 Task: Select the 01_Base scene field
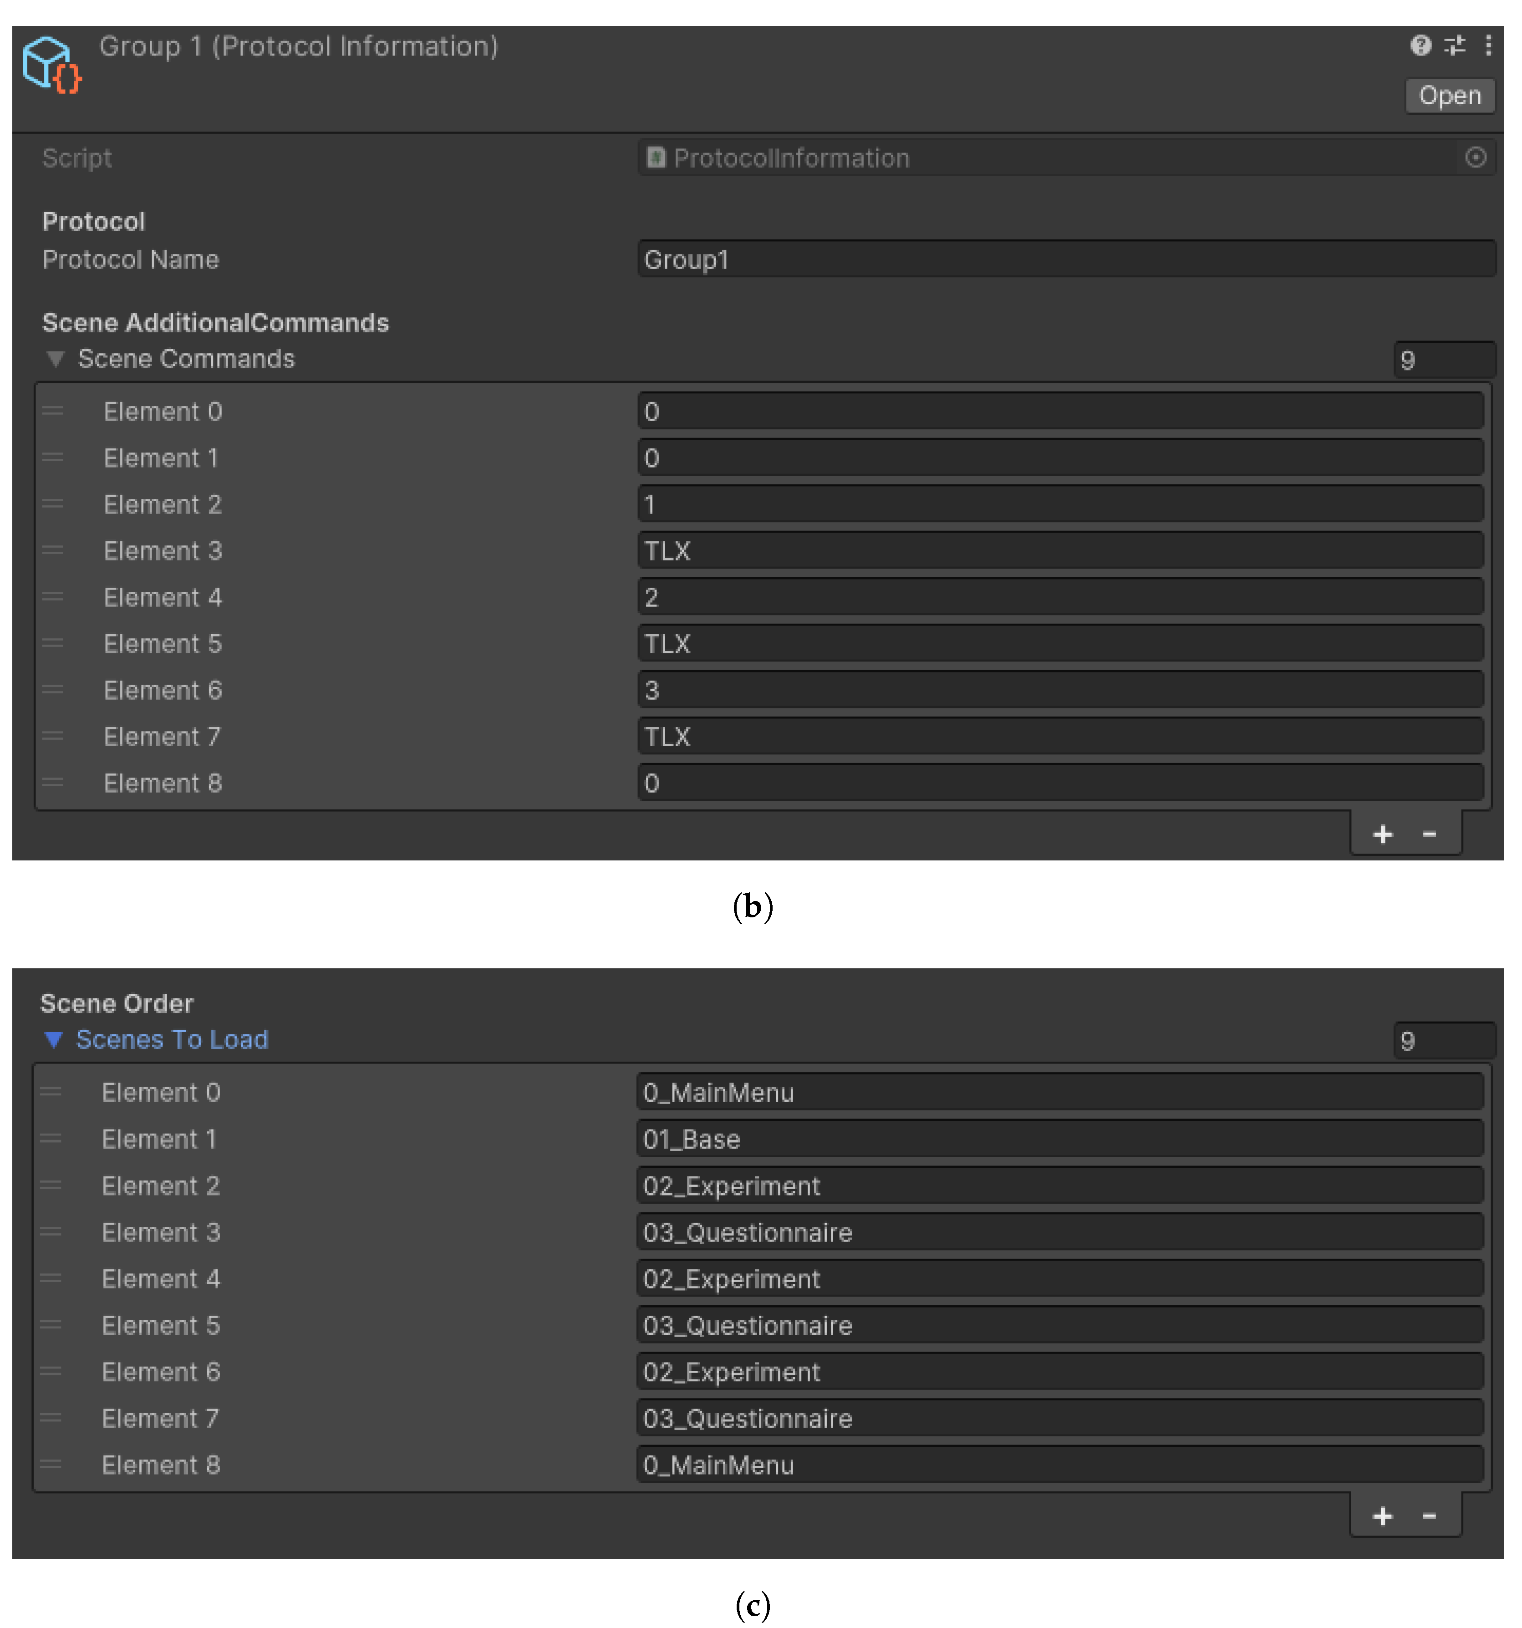tap(1060, 1139)
